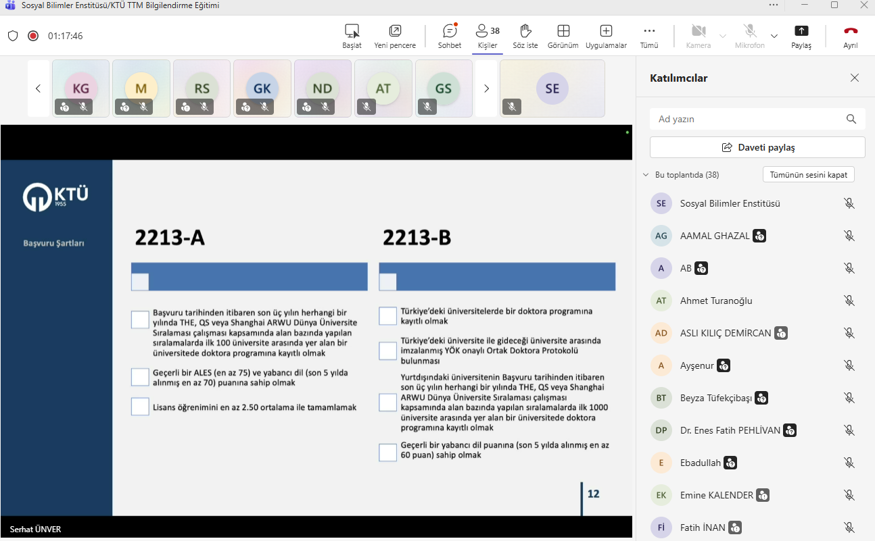The width and height of the screenshot is (875, 541).
Task: Collapse the Bu toplantıda participant list
Action: (x=646, y=175)
